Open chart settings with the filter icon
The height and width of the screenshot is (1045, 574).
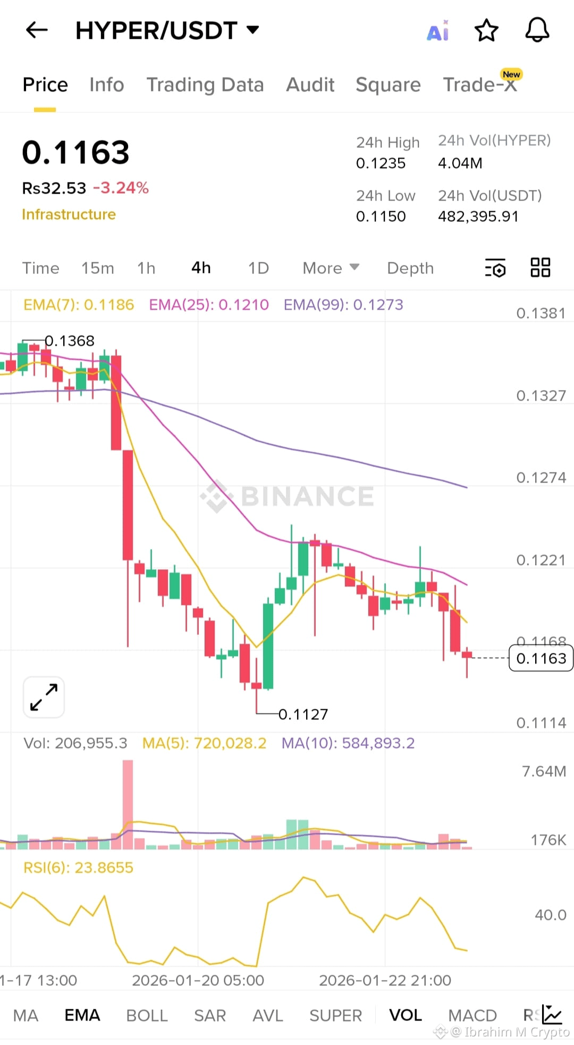click(494, 268)
